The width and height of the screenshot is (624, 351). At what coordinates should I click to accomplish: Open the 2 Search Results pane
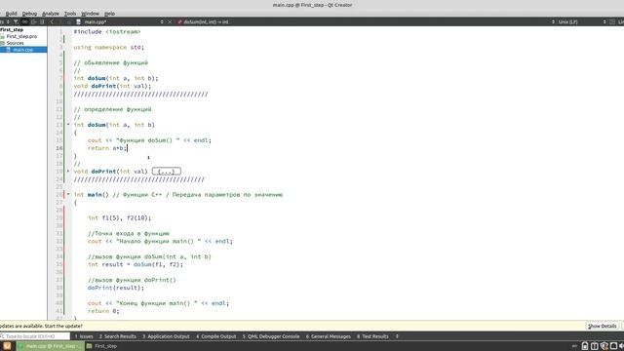click(117, 336)
